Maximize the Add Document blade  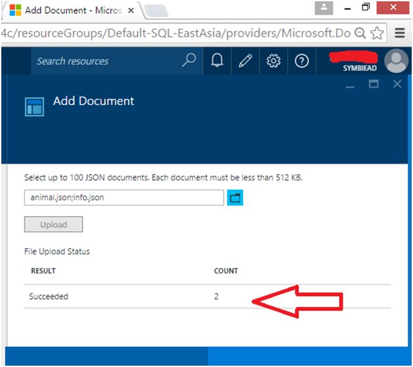[374, 84]
